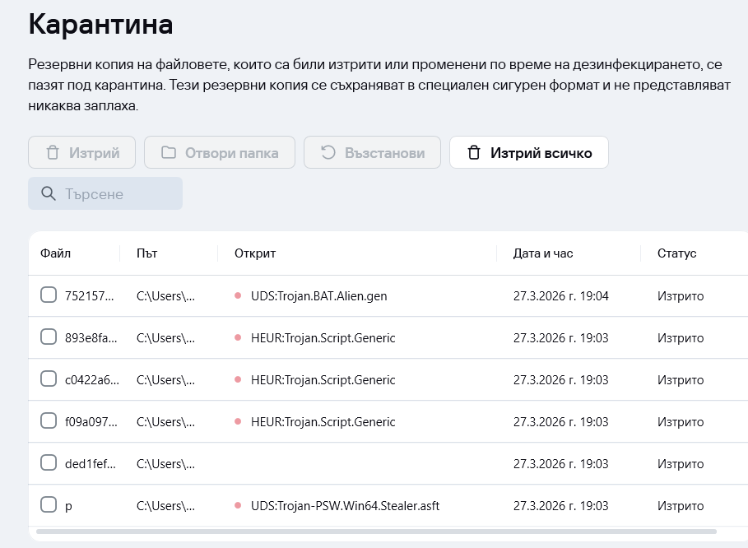Click the horizontal scrollbar under the table
Screen dimensions: 748x548
376,532
